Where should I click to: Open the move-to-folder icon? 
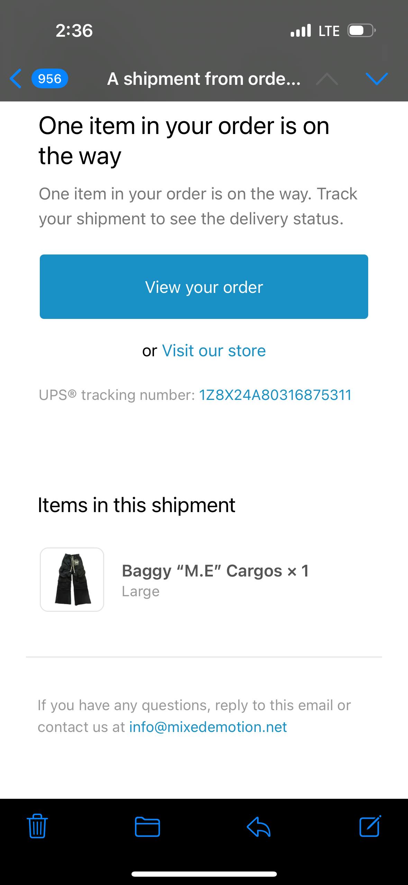tap(147, 826)
